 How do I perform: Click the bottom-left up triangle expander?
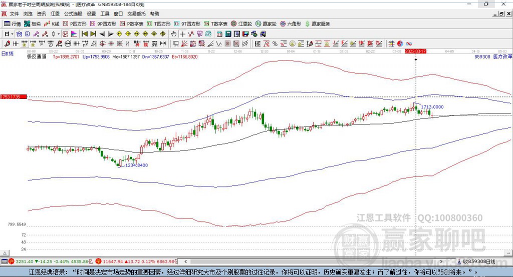click(5, 253)
